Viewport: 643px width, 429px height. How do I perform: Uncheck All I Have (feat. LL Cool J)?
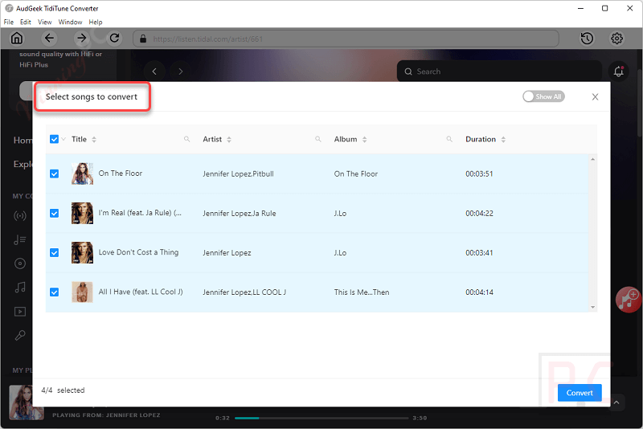[x=54, y=292]
